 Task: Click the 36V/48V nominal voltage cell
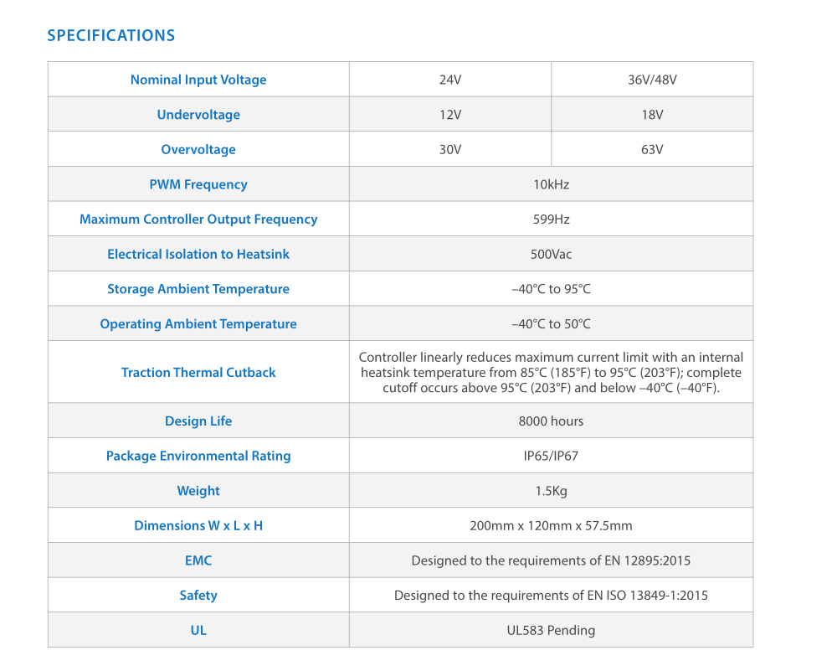(652, 80)
